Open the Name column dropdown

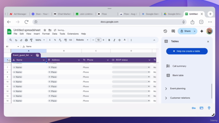(x=44, y=60)
